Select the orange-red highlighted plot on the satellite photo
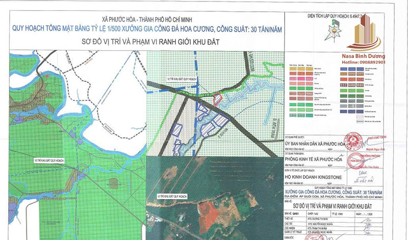 [208, 217]
